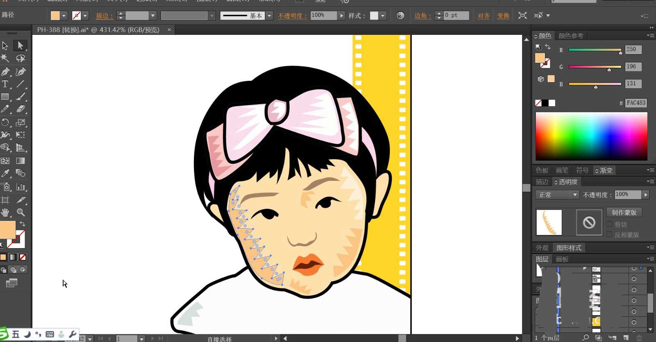Adjust the G color slider
Screen dimensions: 656x342
pos(595,68)
